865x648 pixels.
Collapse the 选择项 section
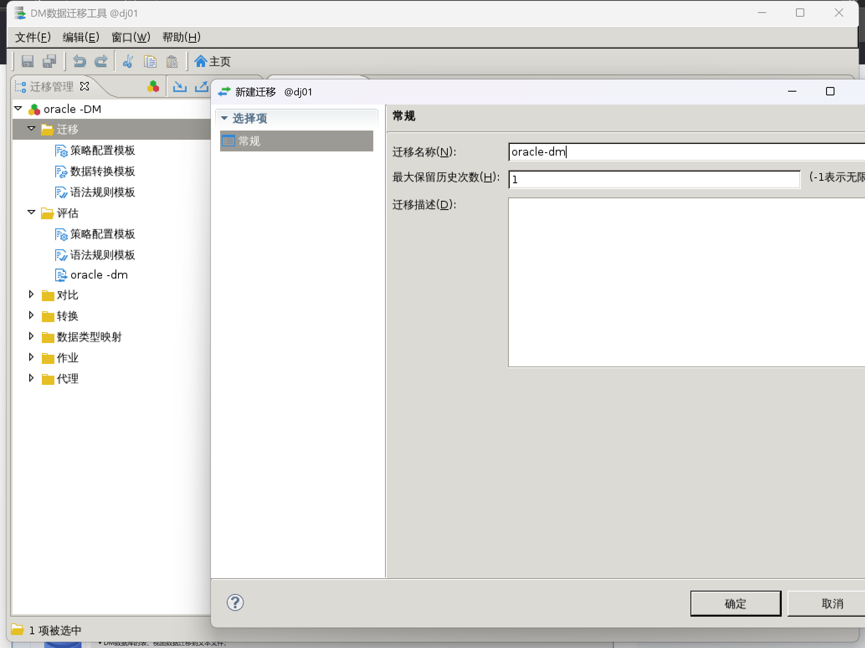(225, 118)
